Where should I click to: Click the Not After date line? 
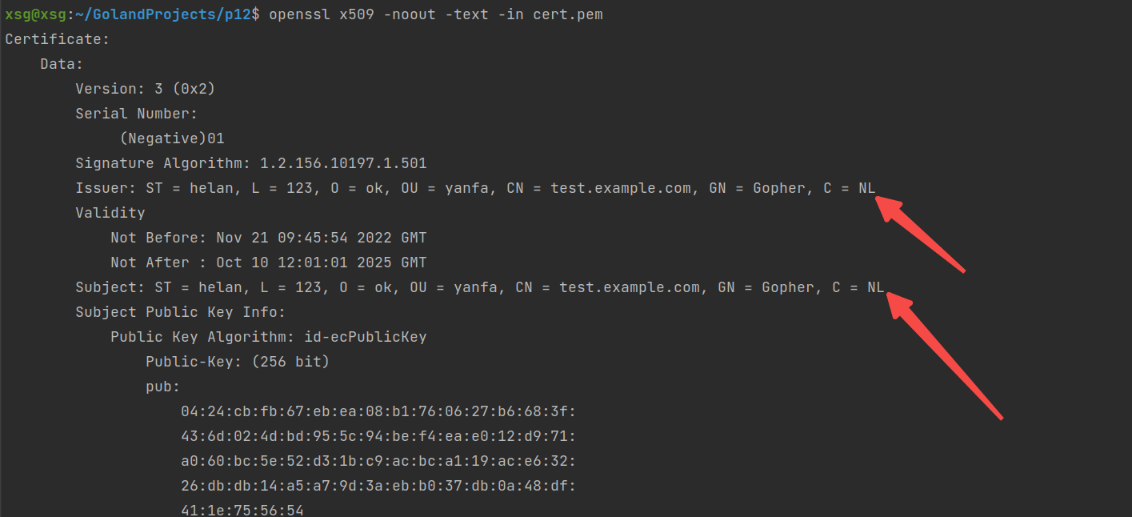(268, 263)
